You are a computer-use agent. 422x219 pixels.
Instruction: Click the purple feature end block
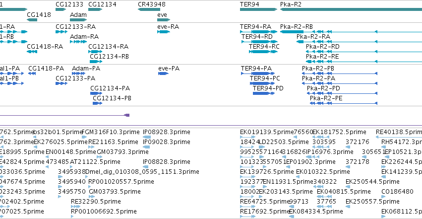(127, 115)
